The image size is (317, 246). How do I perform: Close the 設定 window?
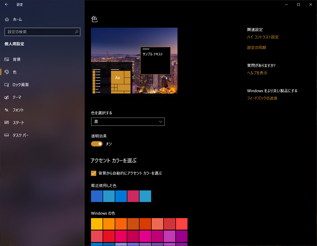(311, 4)
